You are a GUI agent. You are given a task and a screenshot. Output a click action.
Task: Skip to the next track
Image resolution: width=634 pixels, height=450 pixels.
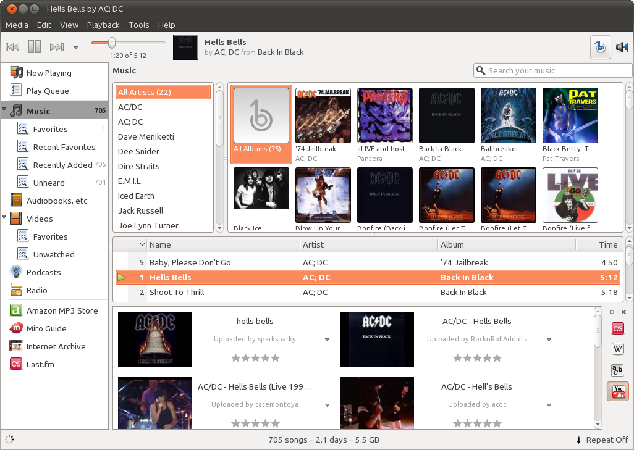pos(57,48)
